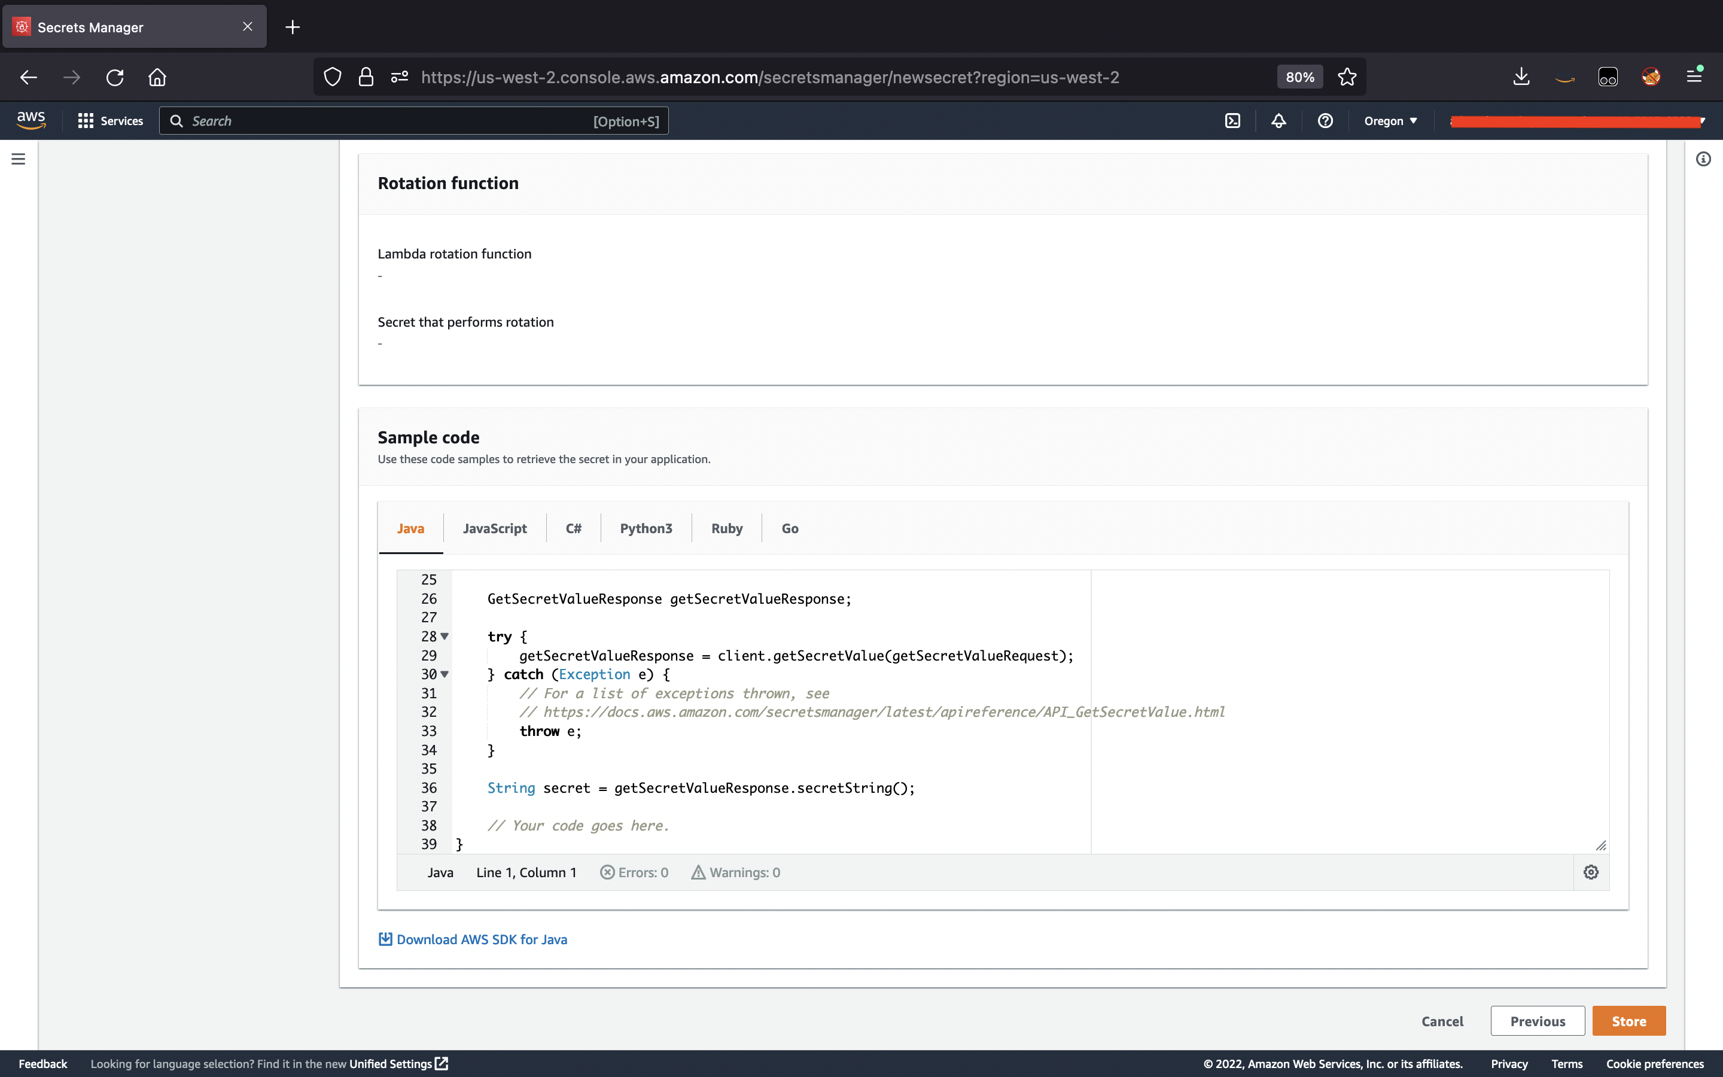This screenshot has height=1077, width=1723.
Task: Click the Errors: 0 status indicator
Action: 634,872
